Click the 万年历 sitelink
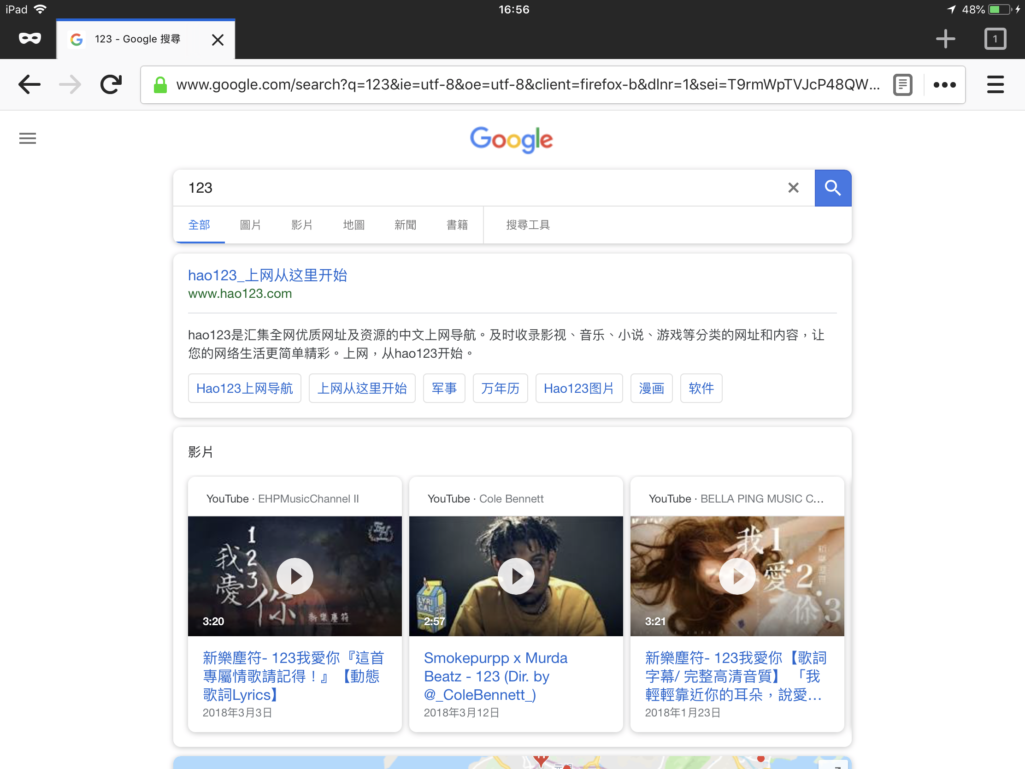The image size is (1025, 769). (x=500, y=389)
